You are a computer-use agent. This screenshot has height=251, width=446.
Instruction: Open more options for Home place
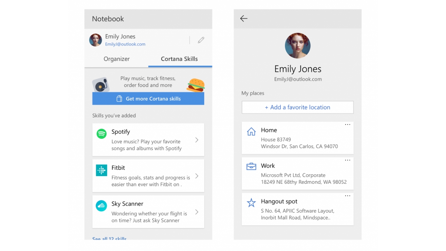[x=347, y=125]
